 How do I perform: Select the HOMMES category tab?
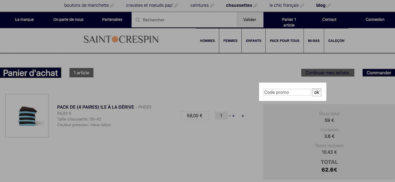click(207, 41)
